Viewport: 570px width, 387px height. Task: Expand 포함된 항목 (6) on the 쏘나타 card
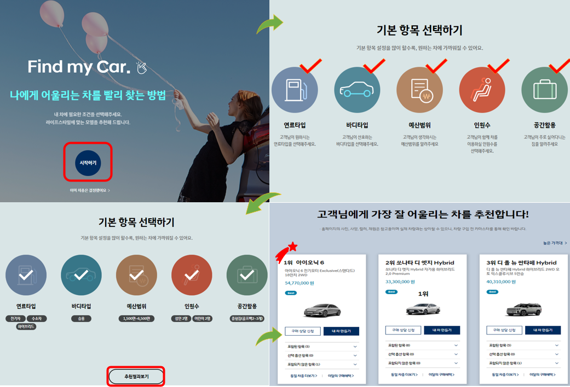point(423,345)
